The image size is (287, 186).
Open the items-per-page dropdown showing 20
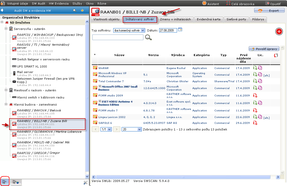coord(132,129)
